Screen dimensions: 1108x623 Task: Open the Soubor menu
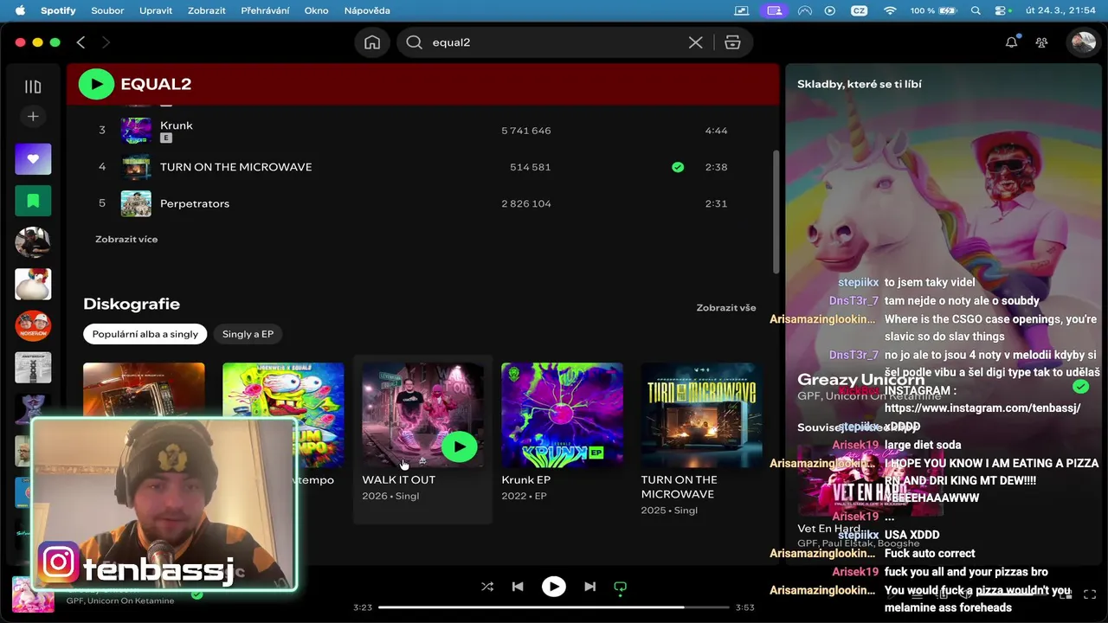108,10
